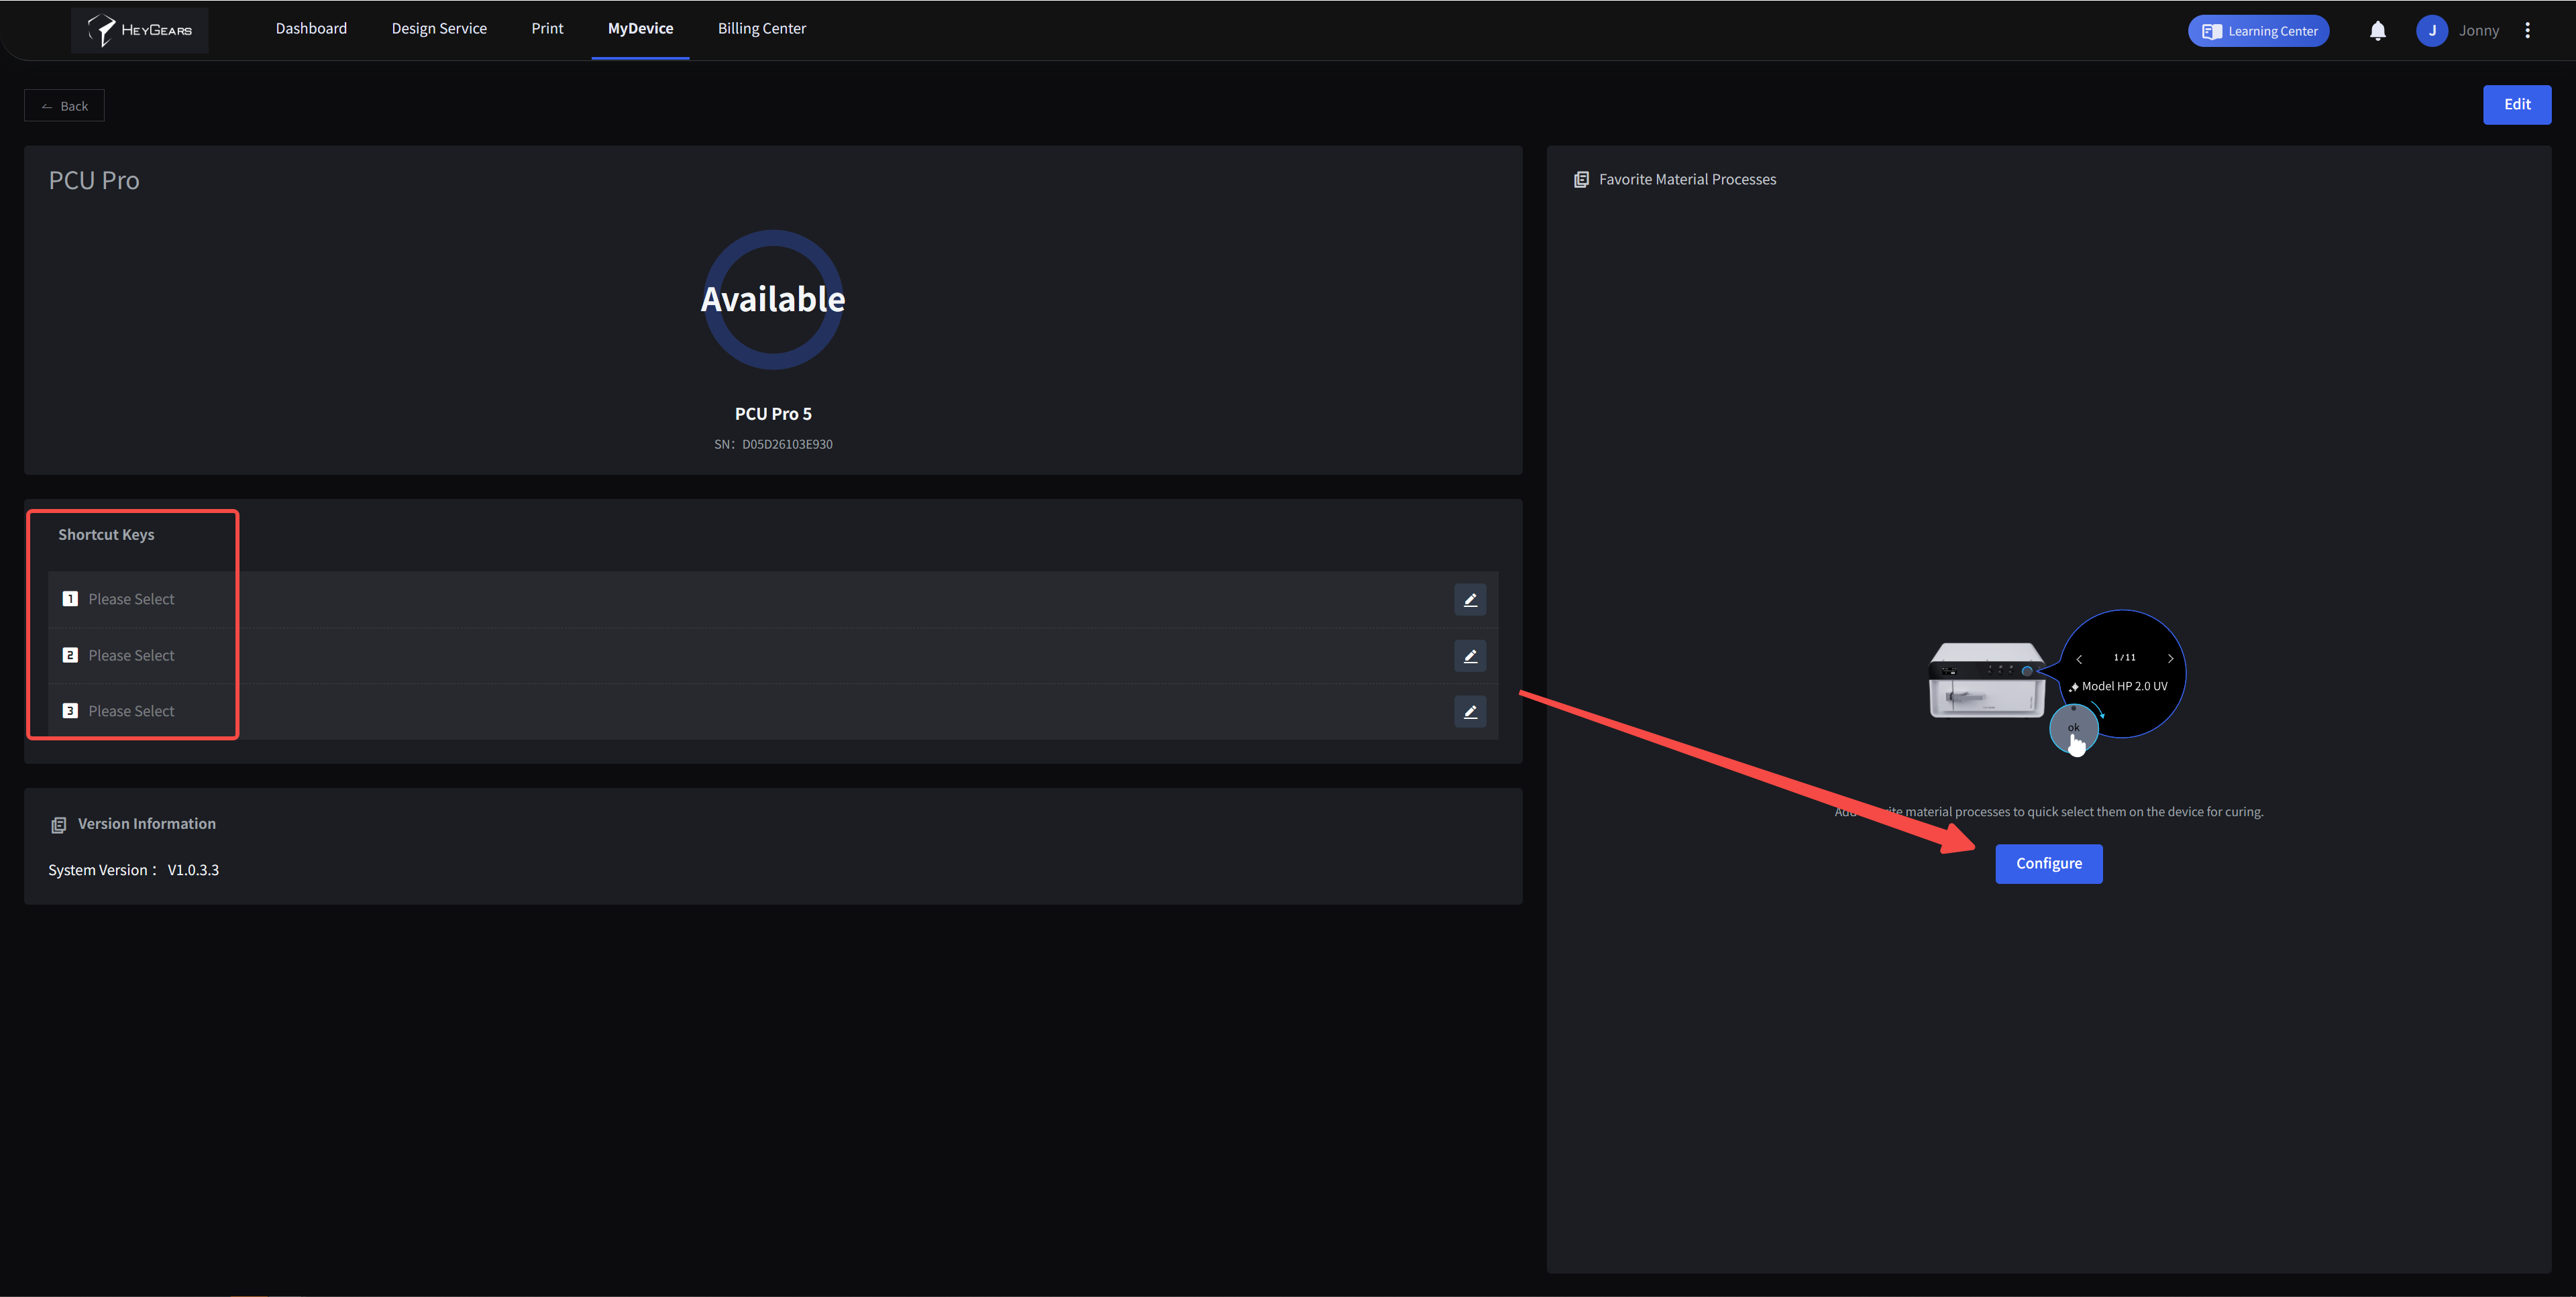
Task: Click the Version Information heading
Action: (147, 824)
